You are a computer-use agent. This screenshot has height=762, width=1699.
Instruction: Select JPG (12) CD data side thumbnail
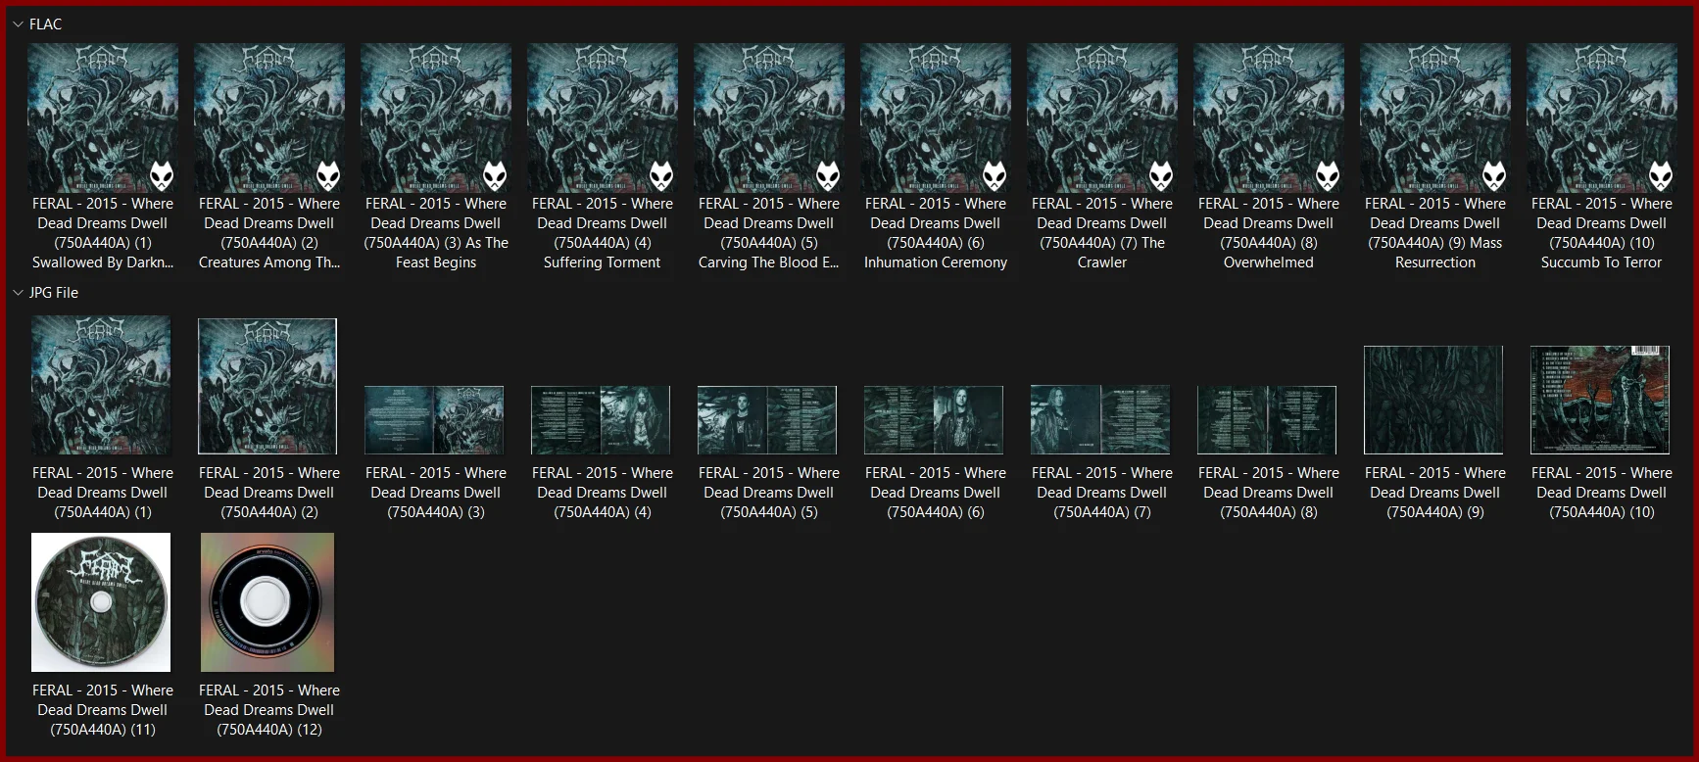tap(267, 602)
